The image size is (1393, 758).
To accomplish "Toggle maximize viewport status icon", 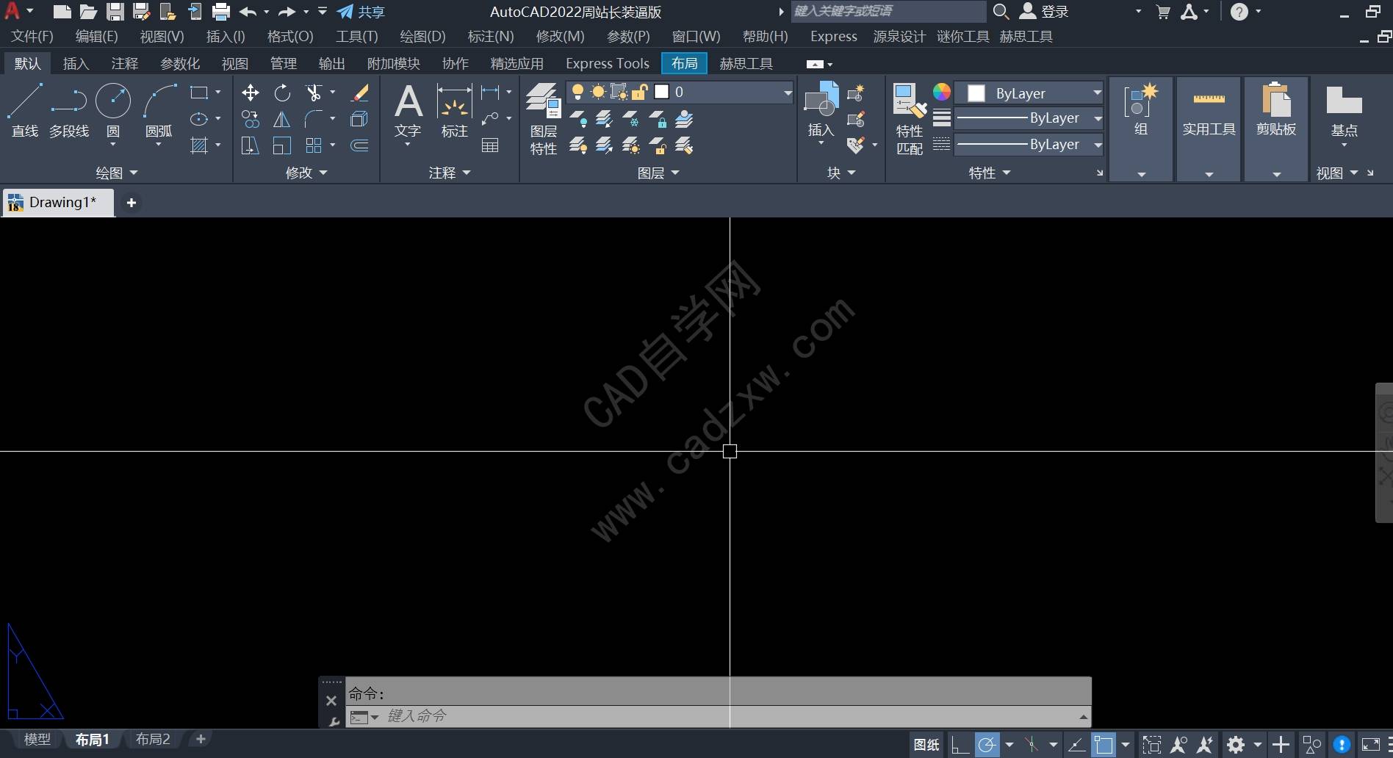I will (1152, 745).
